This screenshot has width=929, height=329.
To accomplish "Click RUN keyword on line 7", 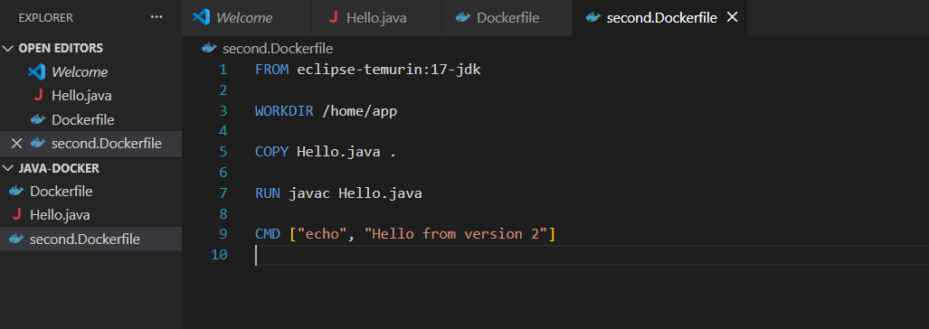I will (x=268, y=193).
